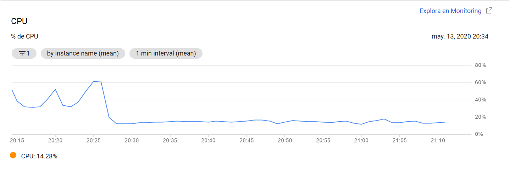Click the 20:20 spike on the CPU line
This screenshot has width=510, height=169.
tap(55, 89)
